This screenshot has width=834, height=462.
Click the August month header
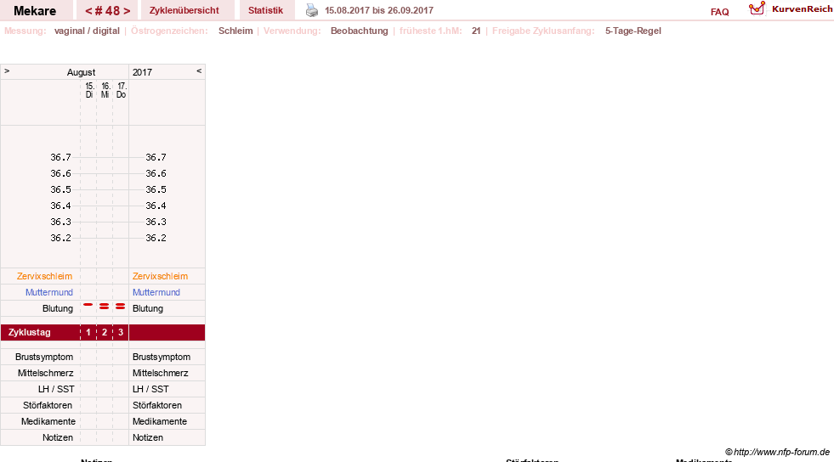coord(81,72)
